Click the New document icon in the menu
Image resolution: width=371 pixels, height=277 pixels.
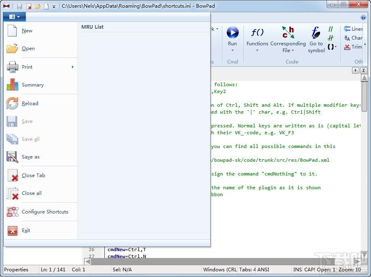tap(12, 31)
